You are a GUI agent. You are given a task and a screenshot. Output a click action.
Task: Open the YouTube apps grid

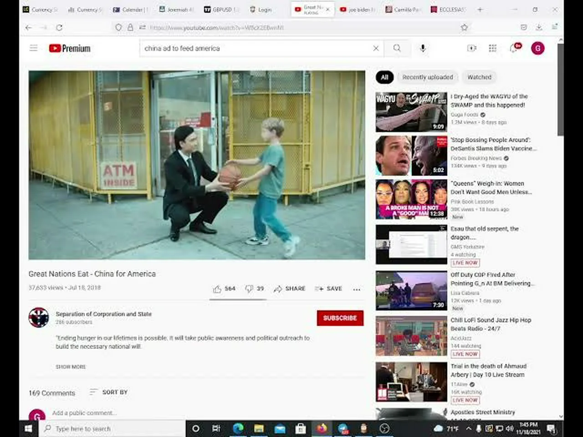coord(492,48)
